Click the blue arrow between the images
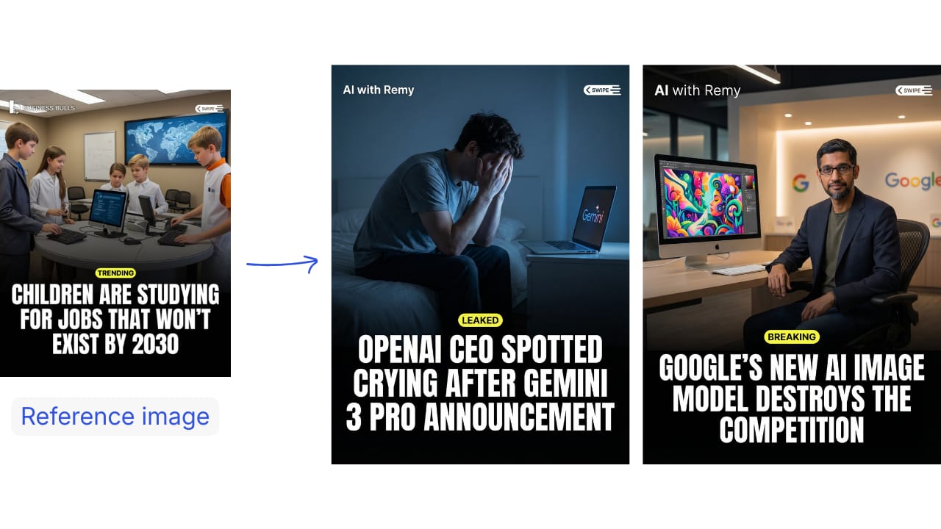Viewport: 941px width, 529px height. point(282,263)
